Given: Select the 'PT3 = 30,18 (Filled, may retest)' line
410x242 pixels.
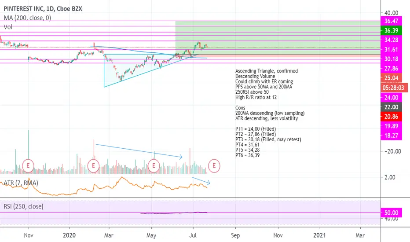Looking at the screenshot, I should coord(268,139).
